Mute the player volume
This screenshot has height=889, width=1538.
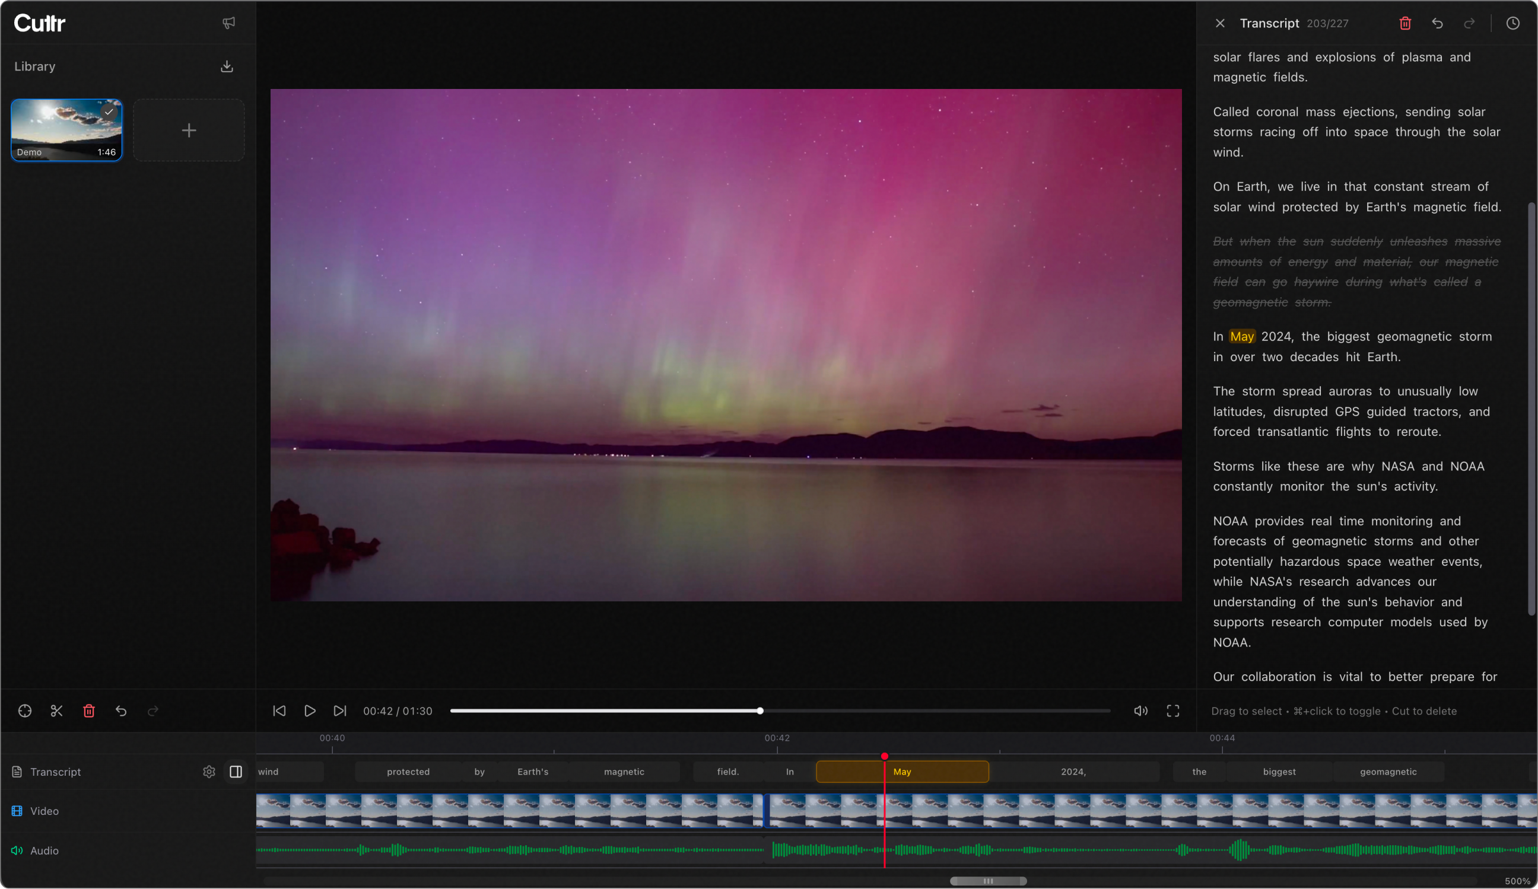click(1140, 711)
